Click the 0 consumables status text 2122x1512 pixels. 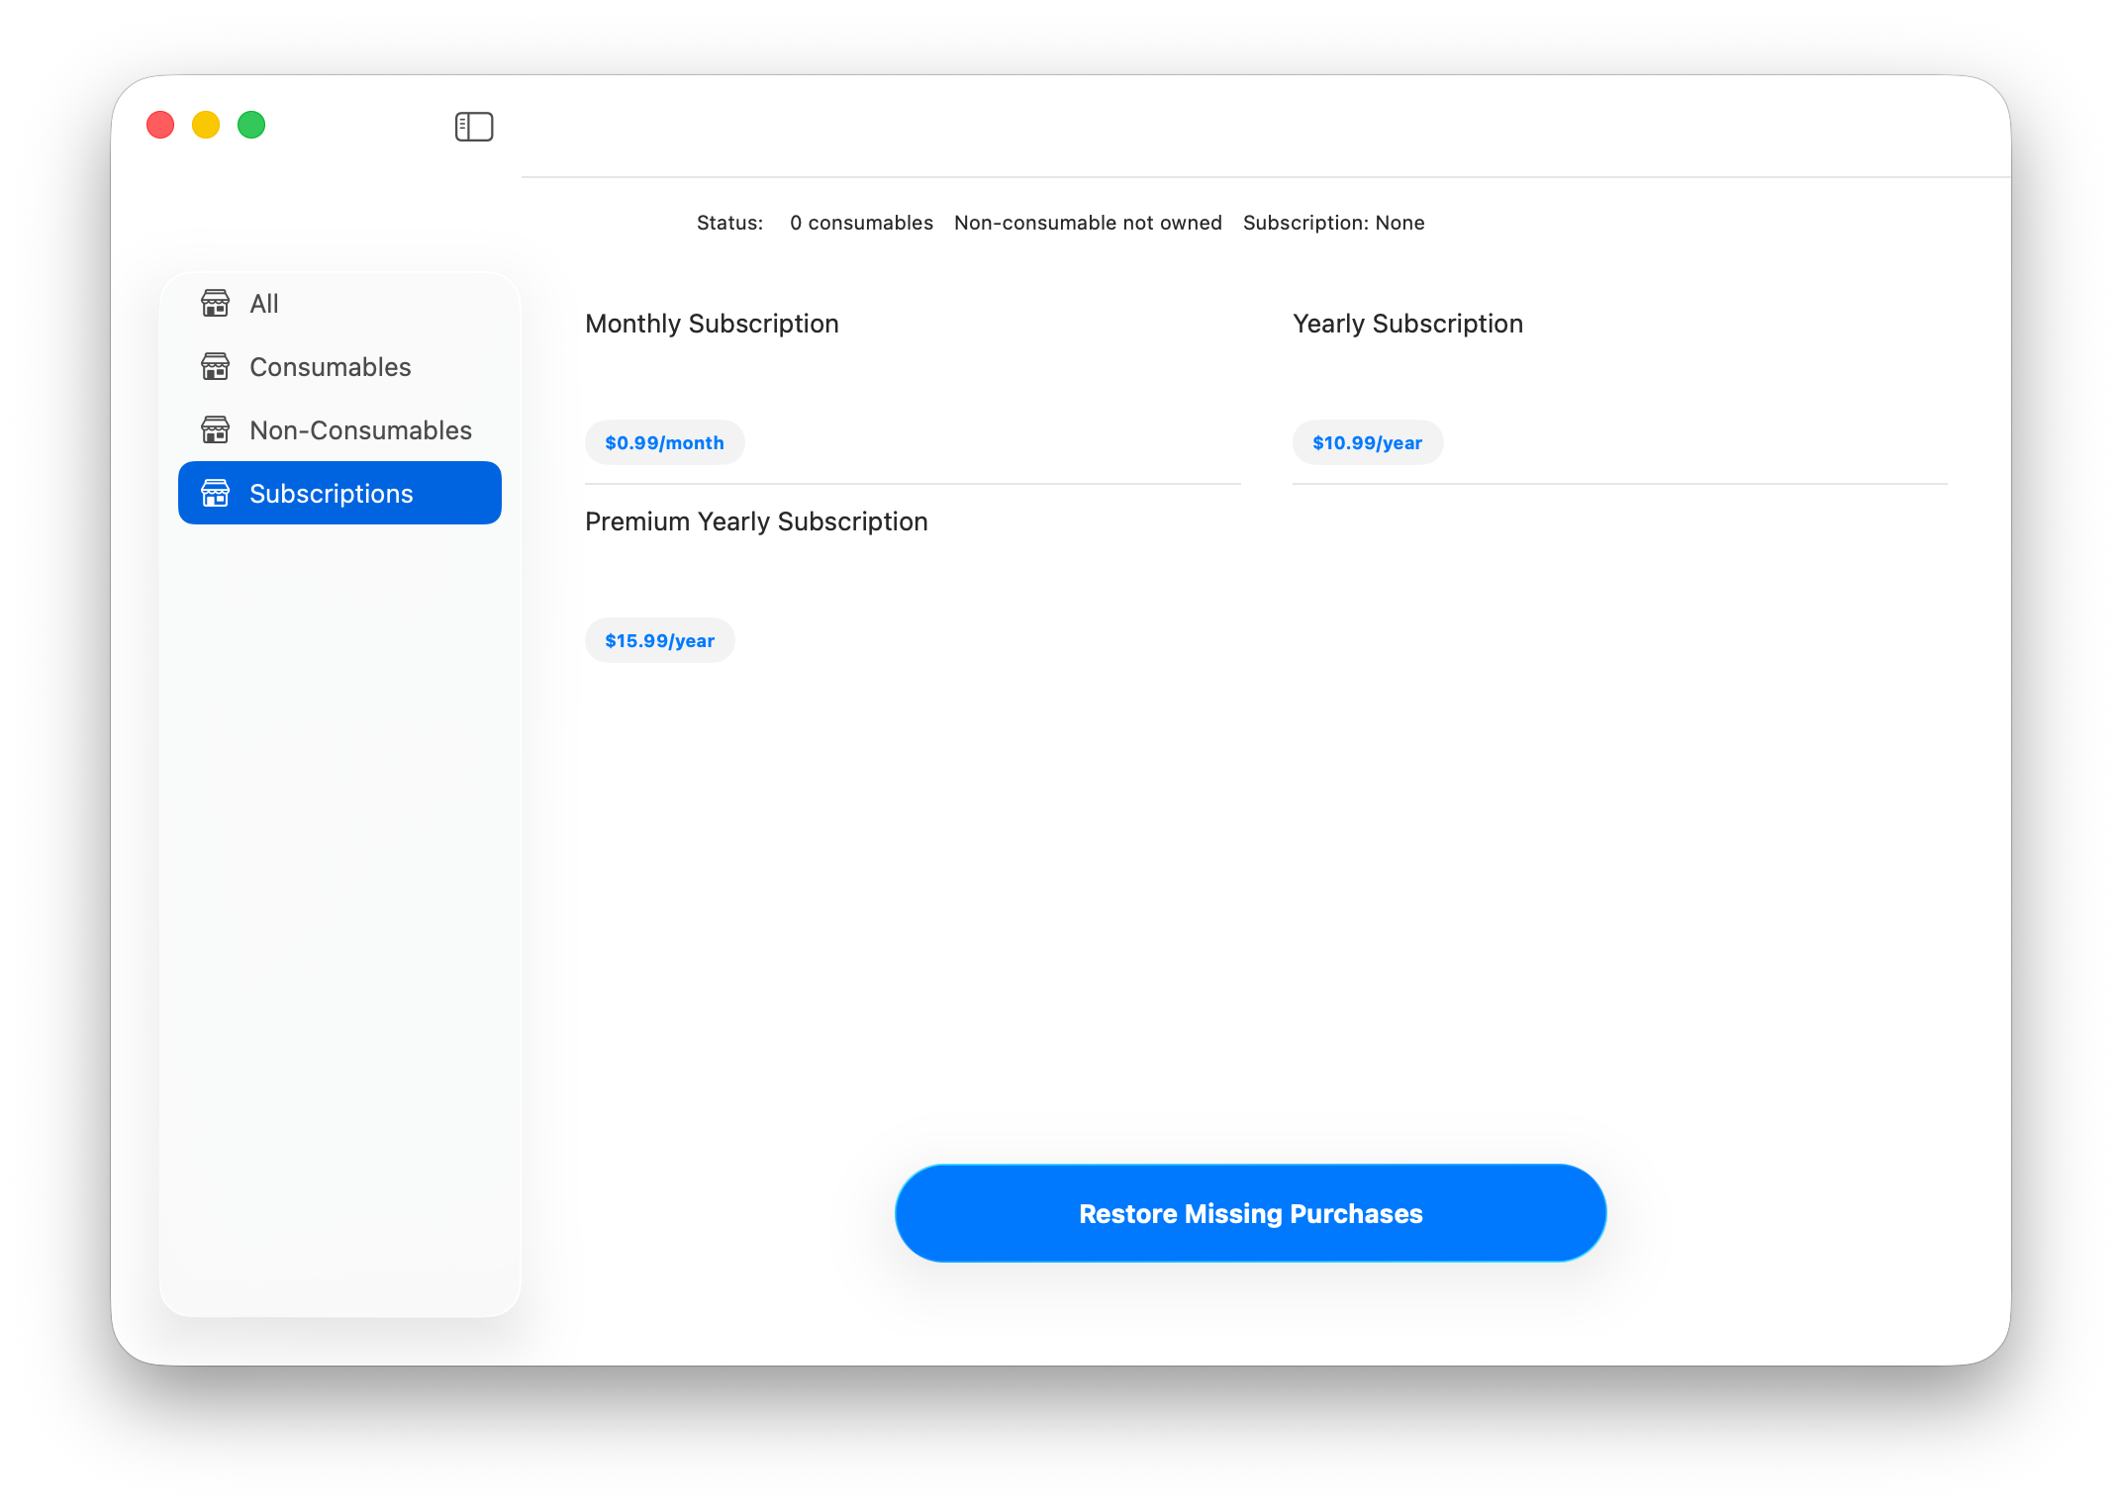[x=861, y=223]
